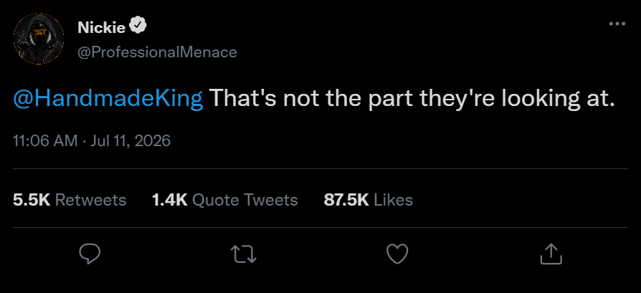The width and height of the screenshot is (641, 293).
Task: Open Nickie's hooded profile avatar
Action: point(39,39)
